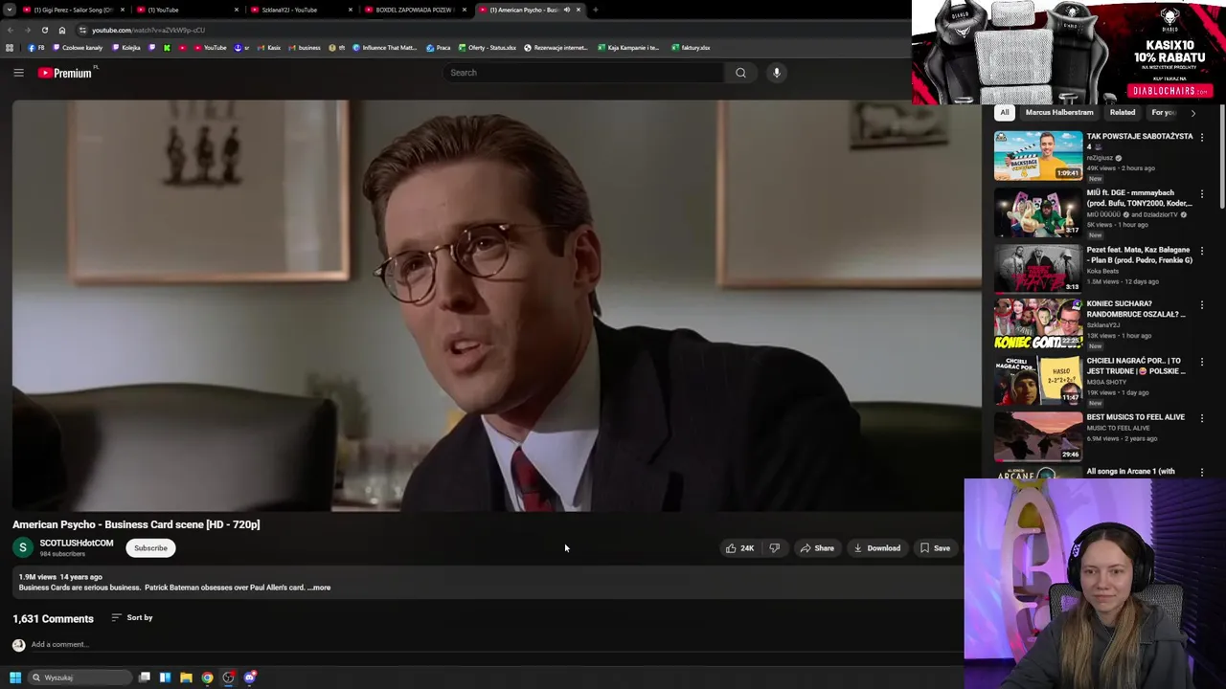This screenshot has width=1226, height=689.
Task: Open MIÜ ft. DGE mmmaybach video thumbnail
Action: (1038, 211)
